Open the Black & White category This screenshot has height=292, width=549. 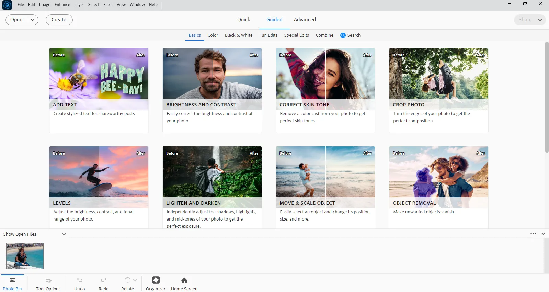(239, 35)
